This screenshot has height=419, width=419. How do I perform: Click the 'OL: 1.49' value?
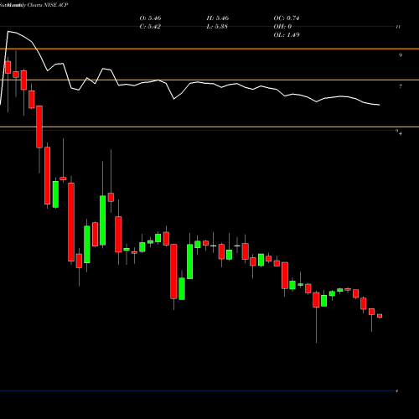point(287,35)
